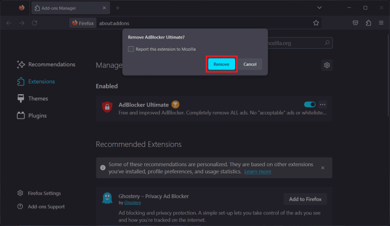Click the Extensions puzzle toolbar icon

(x=368, y=23)
